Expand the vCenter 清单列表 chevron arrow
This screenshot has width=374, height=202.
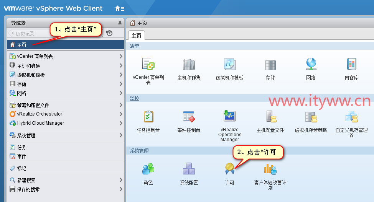point(121,56)
